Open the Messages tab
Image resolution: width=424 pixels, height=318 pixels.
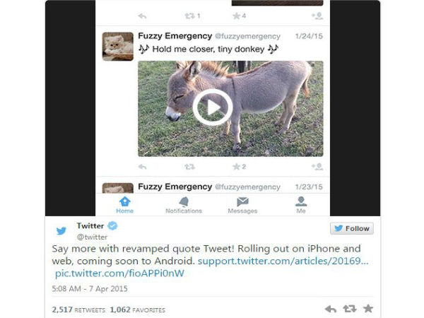[242, 205]
